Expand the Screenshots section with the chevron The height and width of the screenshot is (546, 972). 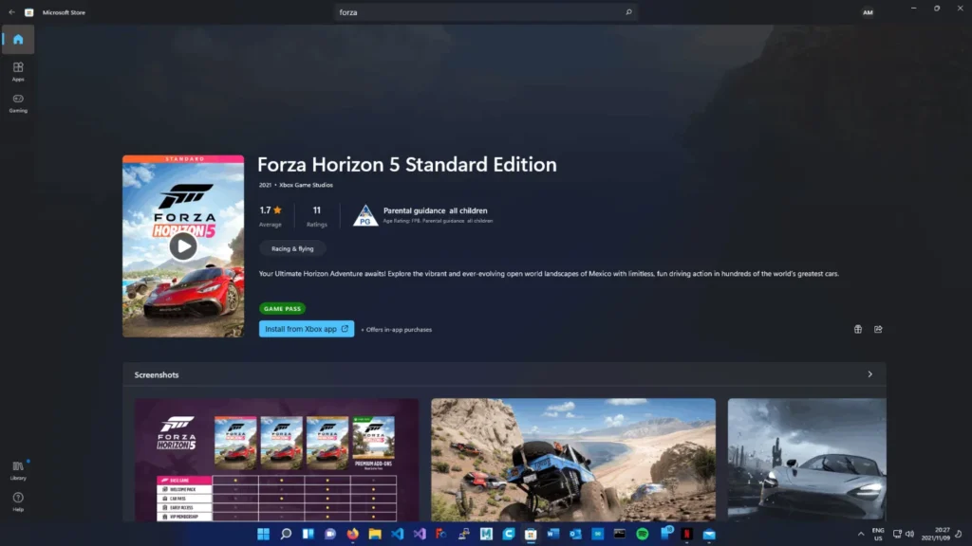click(x=869, y=374)
